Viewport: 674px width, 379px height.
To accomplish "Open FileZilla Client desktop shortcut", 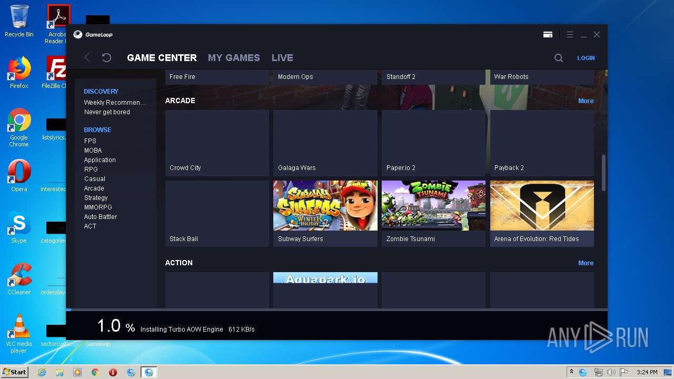I will 55,73.
